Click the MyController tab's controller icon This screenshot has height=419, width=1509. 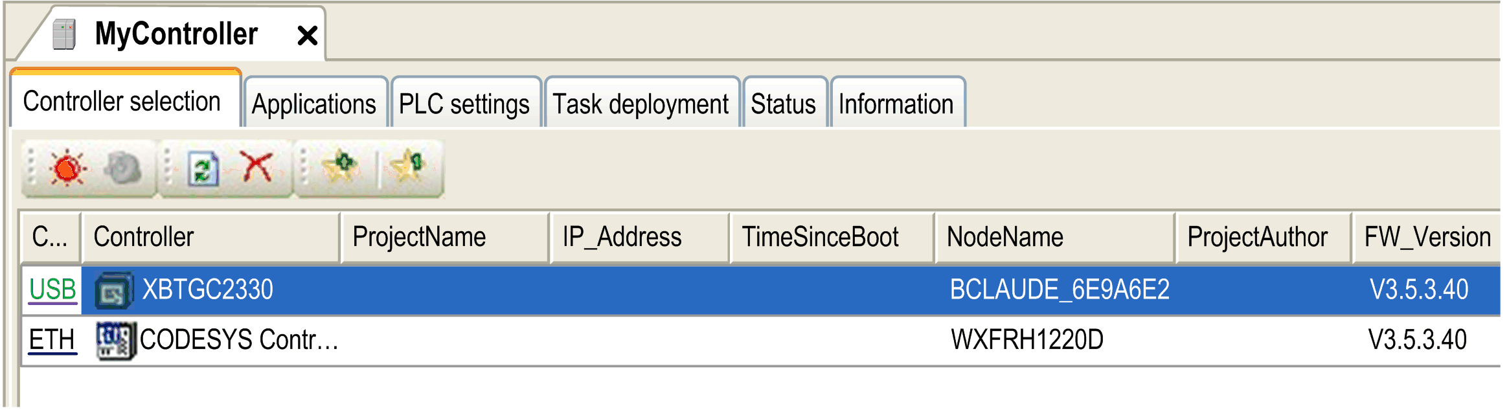tap(63, 34)
